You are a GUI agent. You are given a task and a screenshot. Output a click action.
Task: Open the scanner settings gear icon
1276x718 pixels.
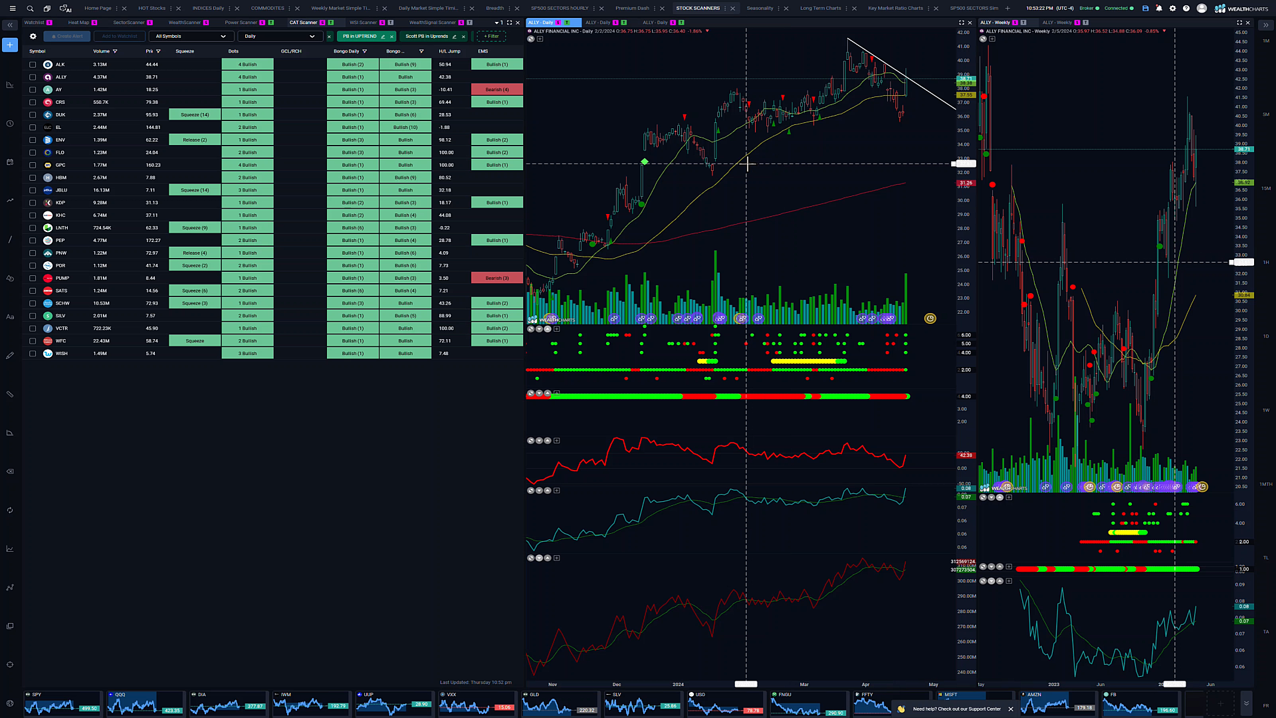[x=33, y=37]
